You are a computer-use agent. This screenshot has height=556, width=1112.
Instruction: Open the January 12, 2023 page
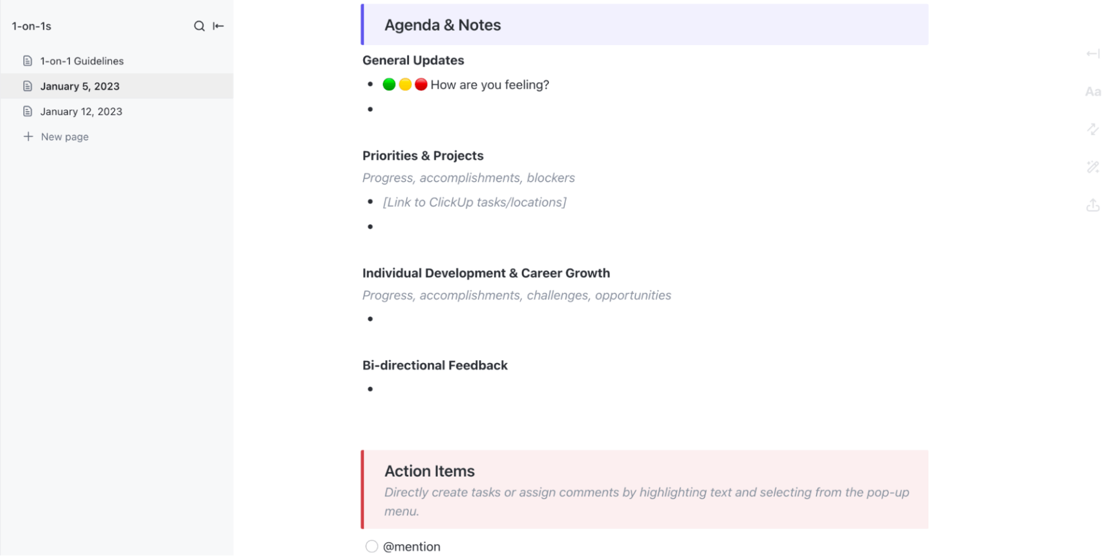click(x=82, y=111)
